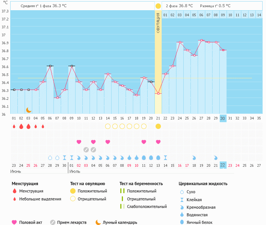Click the large menstruation drop on June 24
This screenshot has height=225, width=266.
[x=21, y=126]
